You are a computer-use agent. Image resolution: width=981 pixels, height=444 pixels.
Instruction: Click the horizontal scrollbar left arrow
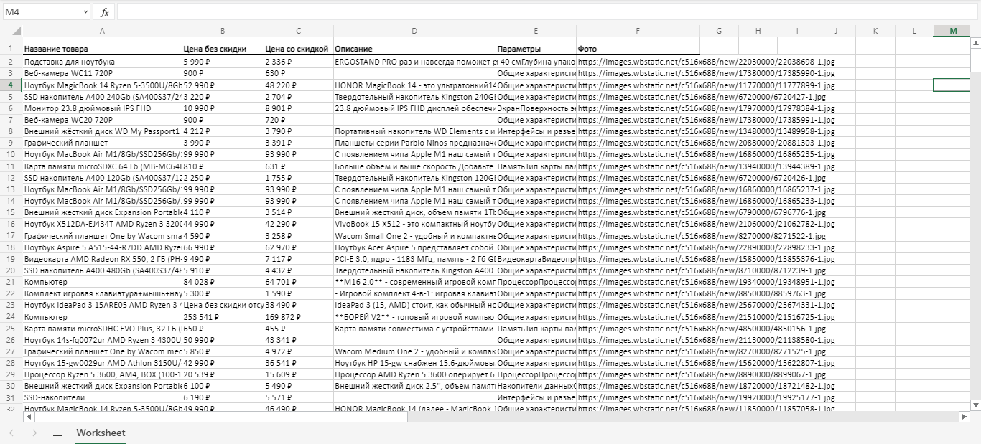coord(29,415)
